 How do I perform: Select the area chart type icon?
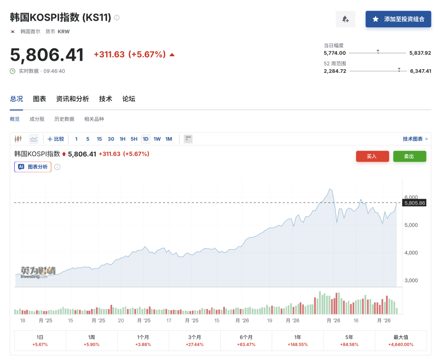[x=33, y=139]
